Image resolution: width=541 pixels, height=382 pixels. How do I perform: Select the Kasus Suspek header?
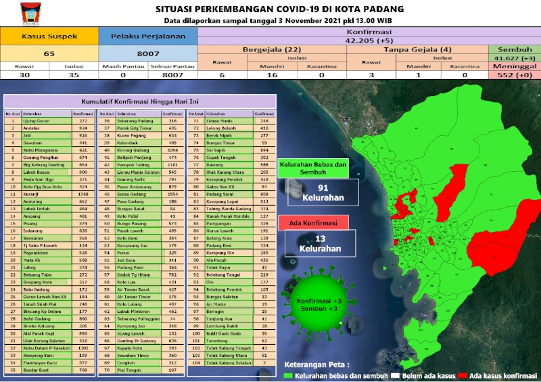click(x=49, y=37)
